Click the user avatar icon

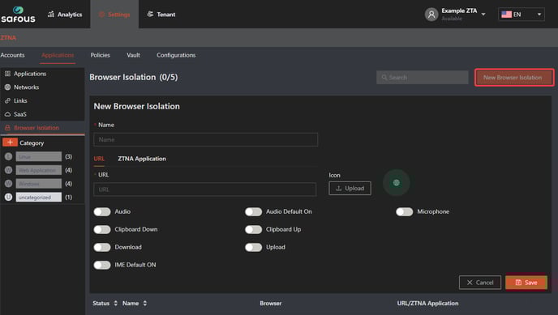pyautogui.click(x=431, y=15)
